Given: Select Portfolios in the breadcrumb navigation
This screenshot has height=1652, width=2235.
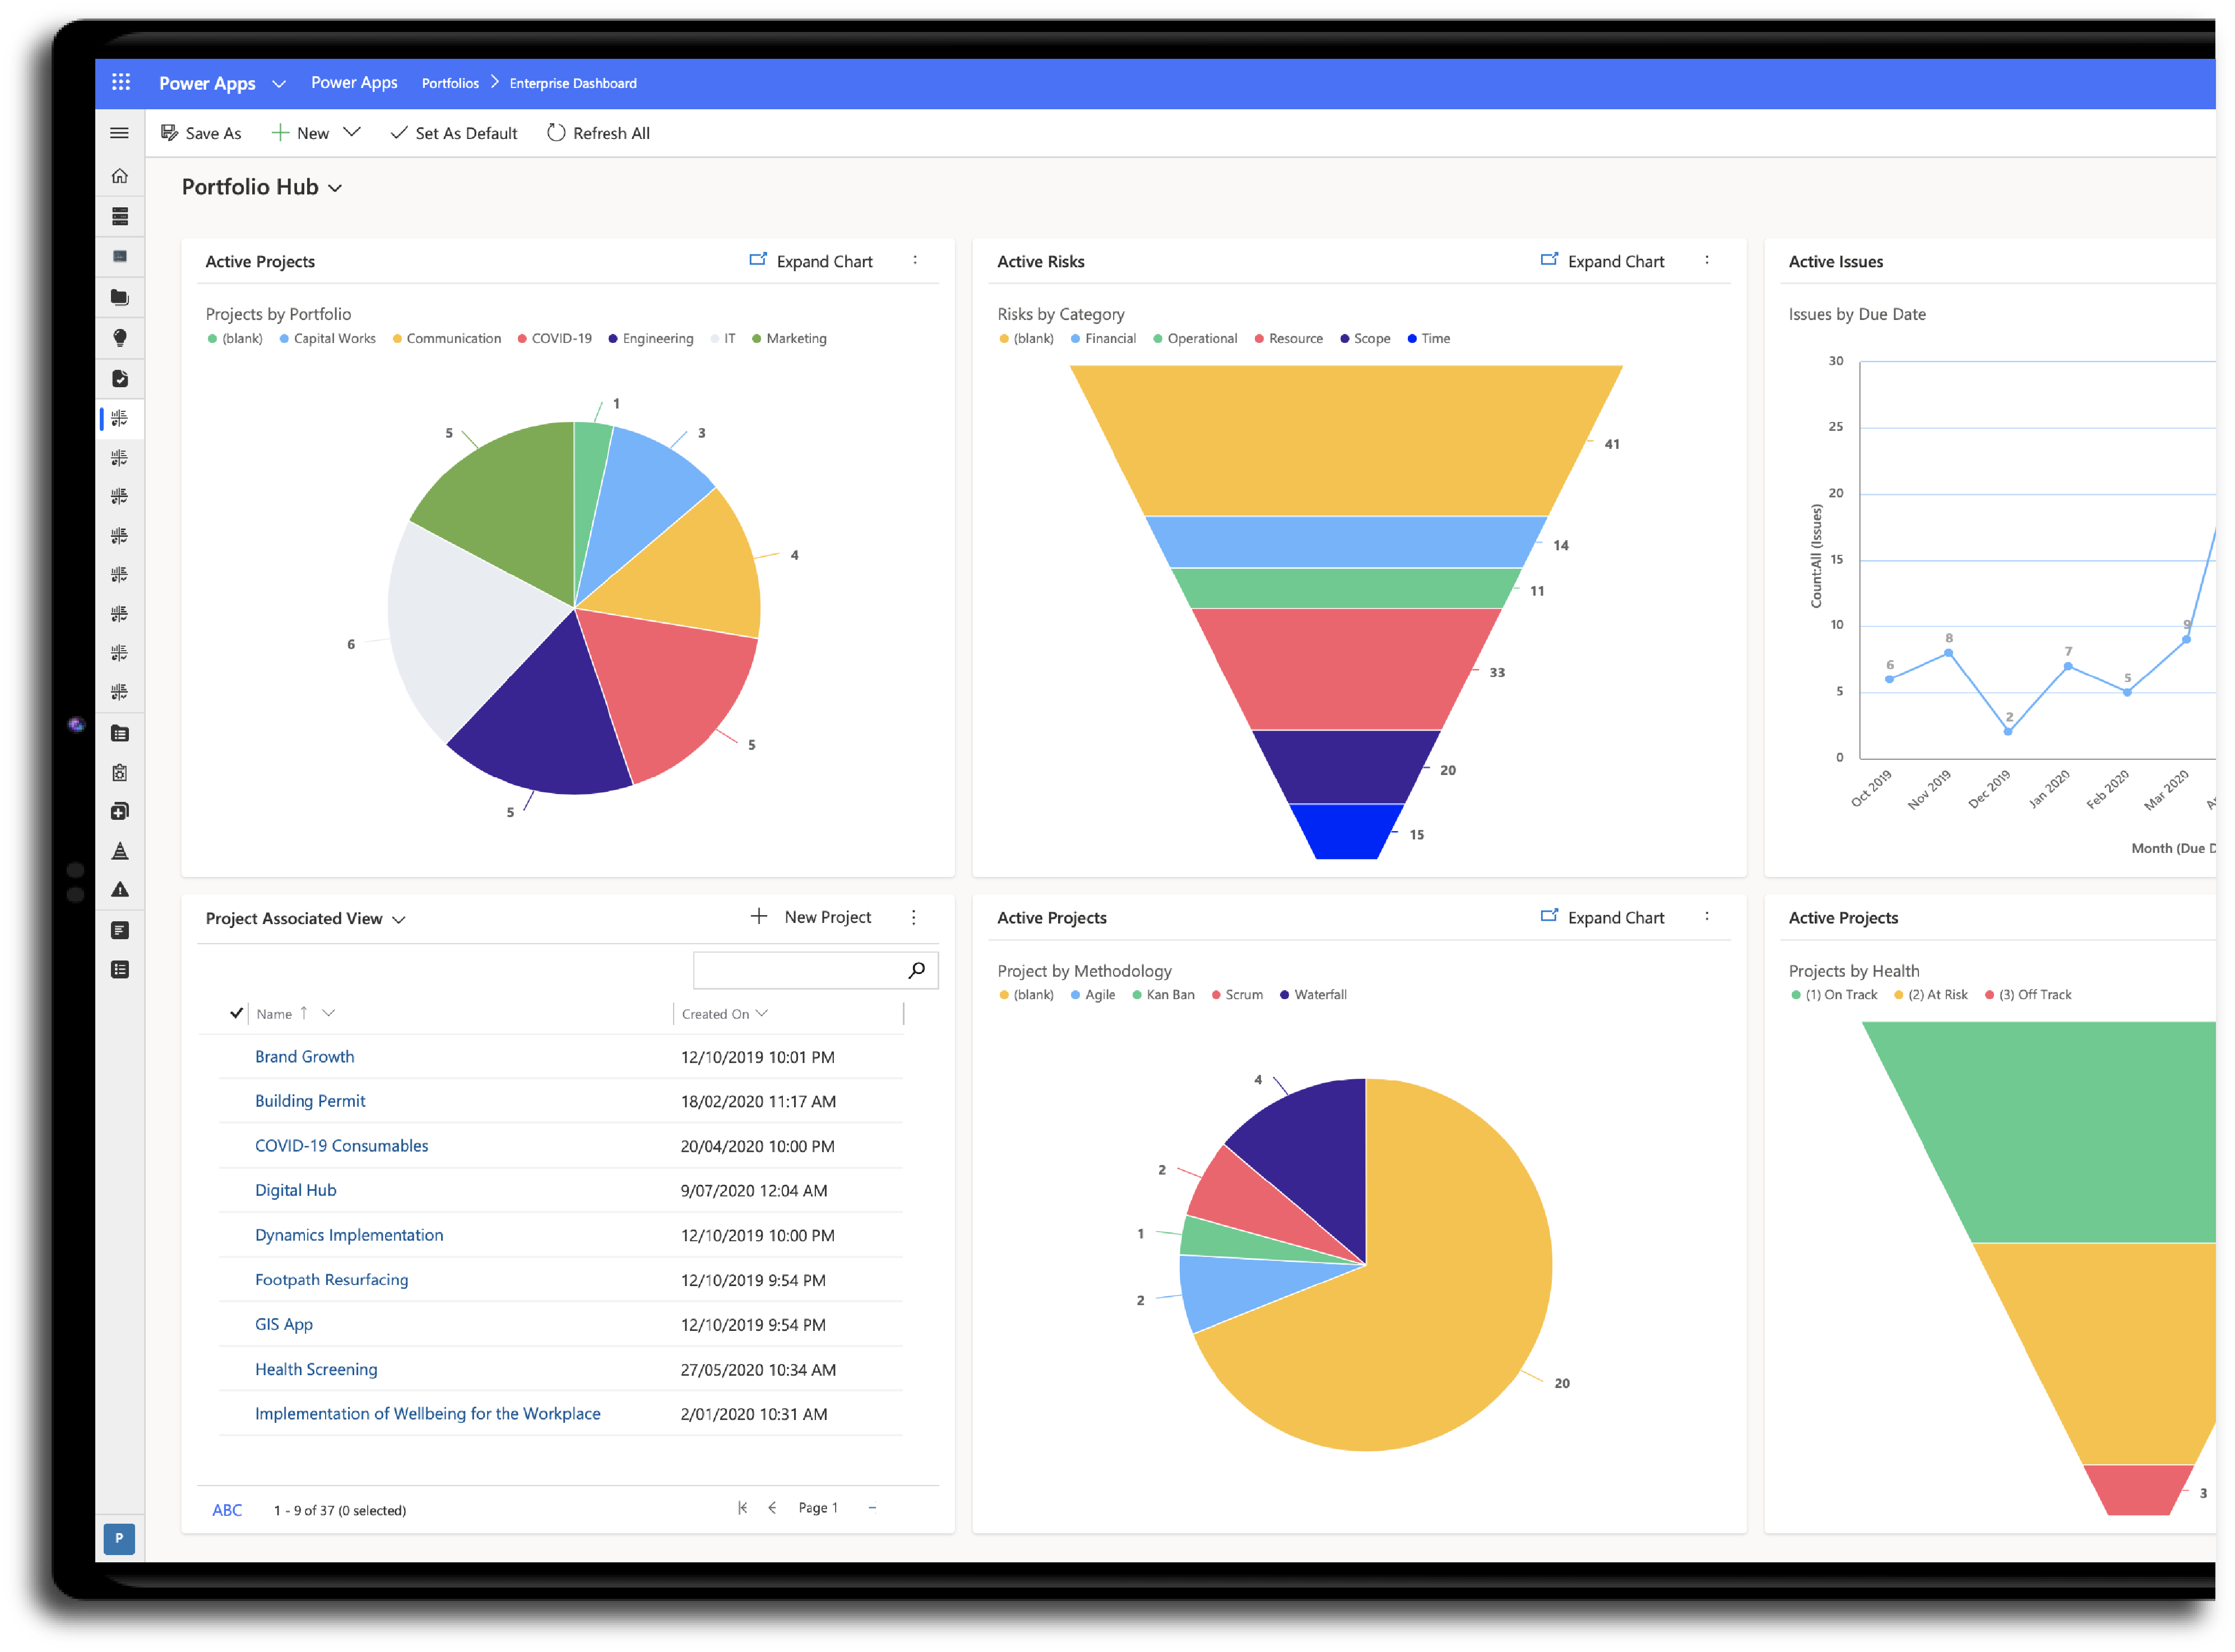Looking at the screenshot, I should tap(450, 83).
